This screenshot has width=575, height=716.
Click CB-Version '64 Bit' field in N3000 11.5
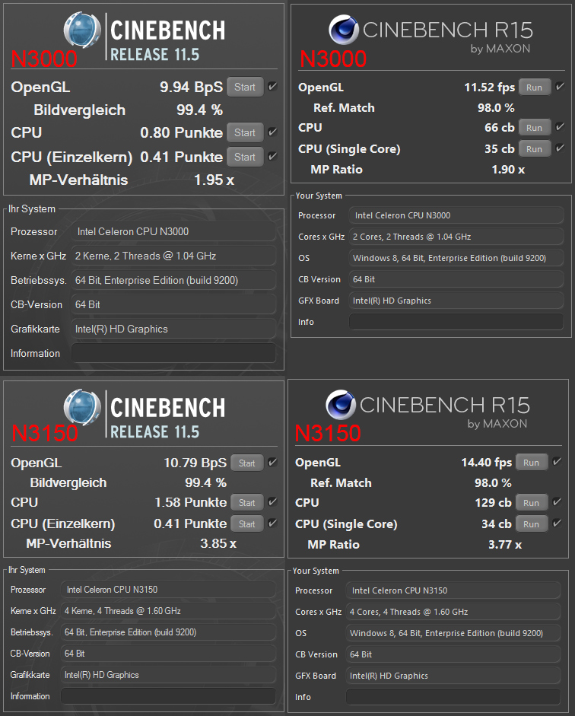tap(173, 304)
